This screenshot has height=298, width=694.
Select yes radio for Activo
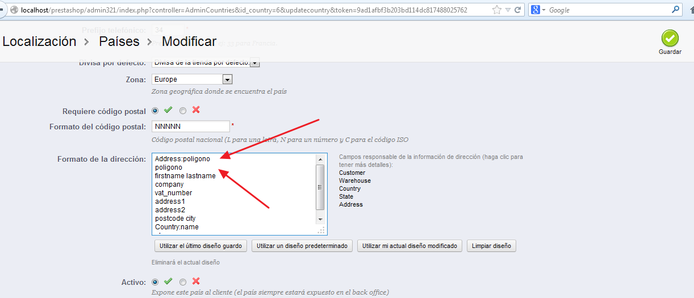[x=155, y=282]
